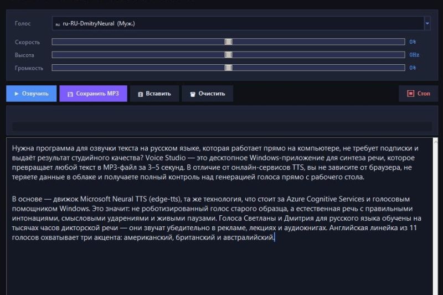
Task: Click "Microsoft Neural TTS" in second paragraph
Action: click(114, 199)
